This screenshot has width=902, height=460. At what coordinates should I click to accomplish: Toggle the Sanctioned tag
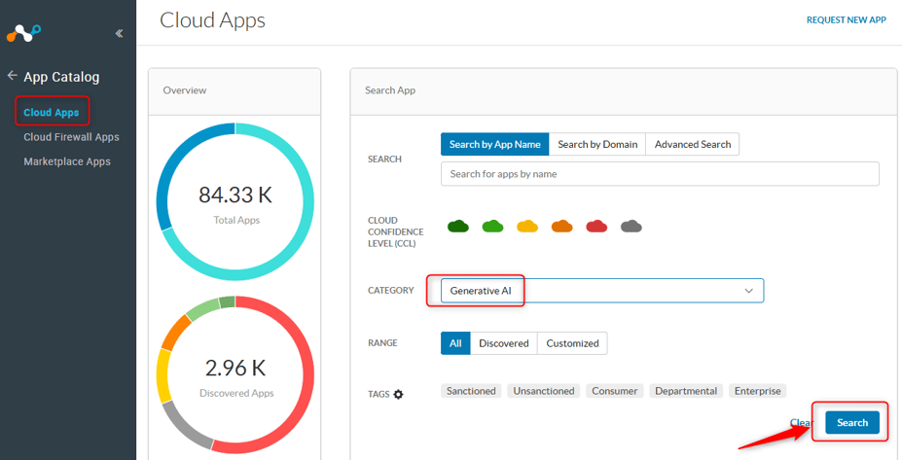(x=471, y=391)
